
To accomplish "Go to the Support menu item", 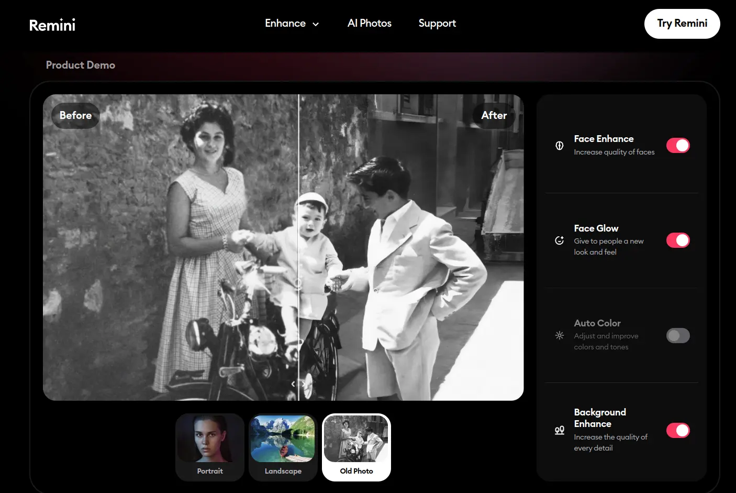I will coord(437,24).
